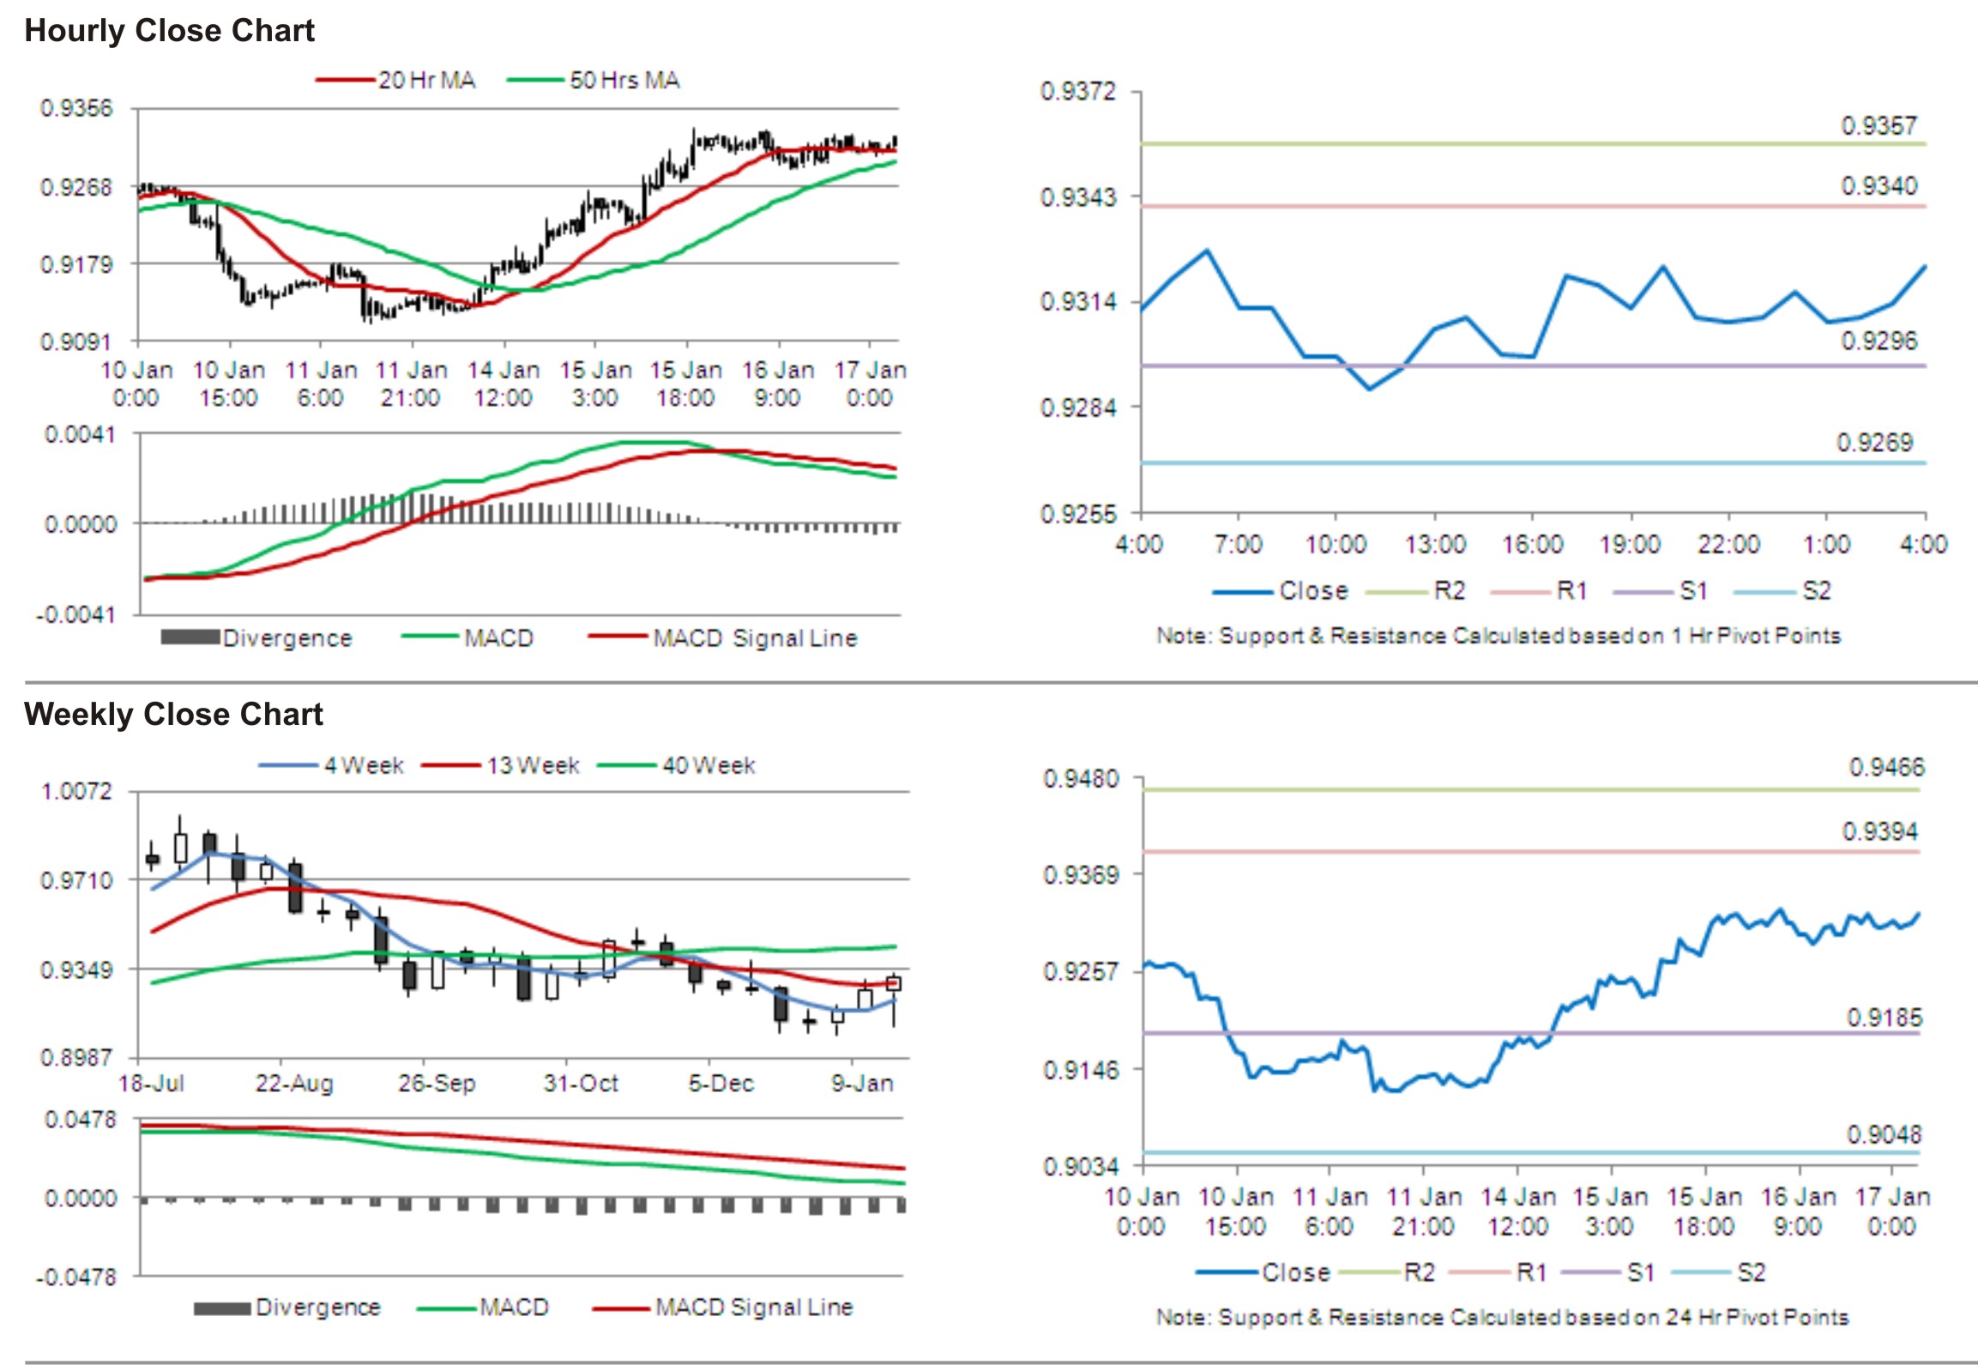The image size is (1978, 1365).
Task: Select the "20 Hr MA" legend label
Action: (427, 80)
